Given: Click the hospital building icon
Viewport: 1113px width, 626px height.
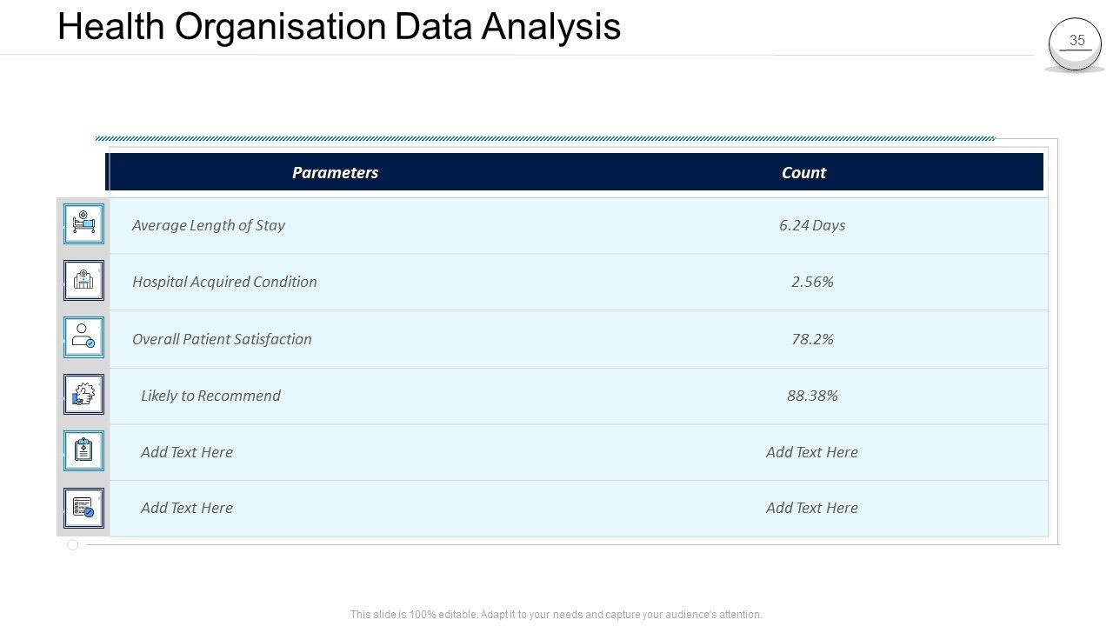Looking at the screenshot, I should (83, 281).
